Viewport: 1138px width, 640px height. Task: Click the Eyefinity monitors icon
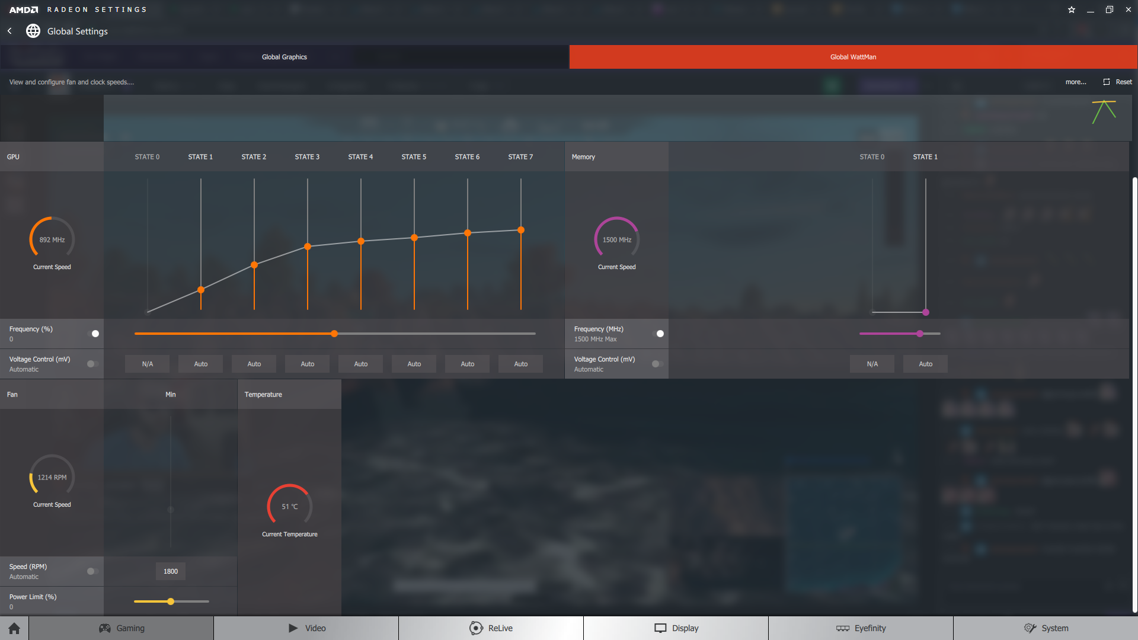(843, 628)
